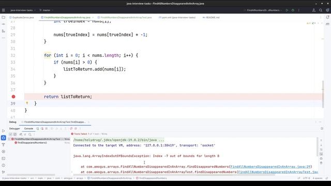This screenshot has width=331, height=186.
Task: Open the Build hammer tool window
Action: point(4,145)
